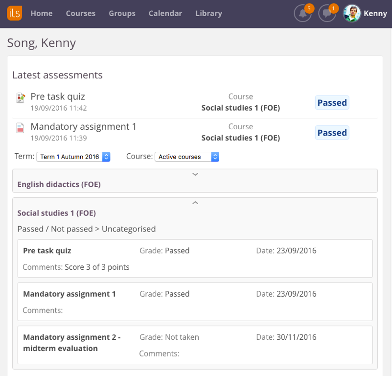Click Passed badge for Pre task quiz
Viewport: 392px width, 376px height.
332,103
